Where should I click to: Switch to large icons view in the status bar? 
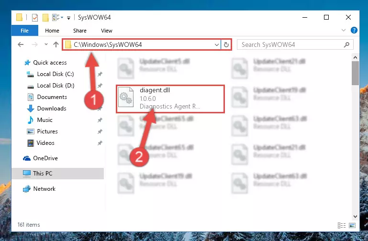pos(352,225)
